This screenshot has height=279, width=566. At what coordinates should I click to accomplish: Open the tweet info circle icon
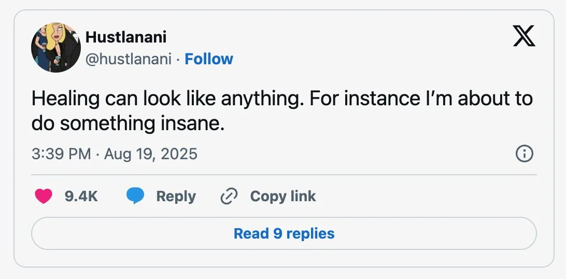coord(525,154)
